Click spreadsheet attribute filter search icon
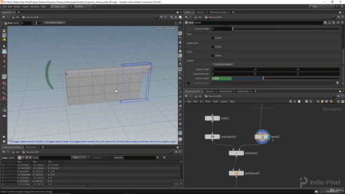This screenshot has height=194, width=345. 158,157
